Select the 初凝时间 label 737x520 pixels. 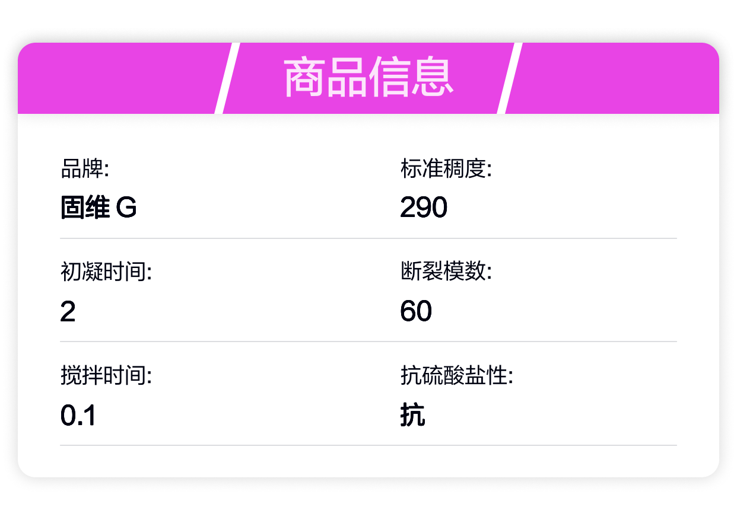coord(107,272)
